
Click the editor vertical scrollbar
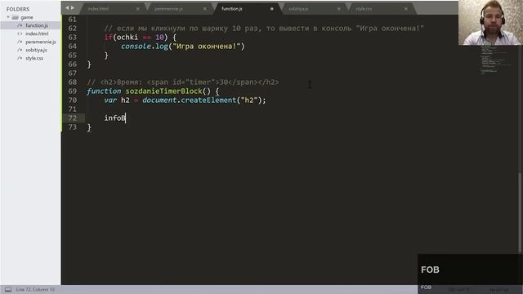click(520, 212)
